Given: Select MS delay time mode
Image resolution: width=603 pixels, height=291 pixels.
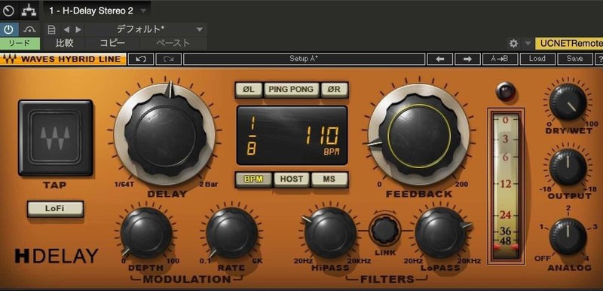Looking at the screenshot, I should pos(329,179).
